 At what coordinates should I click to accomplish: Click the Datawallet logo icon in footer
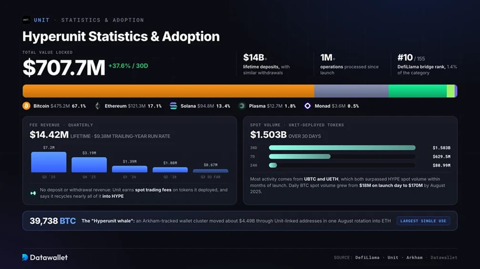pos(25,258)
